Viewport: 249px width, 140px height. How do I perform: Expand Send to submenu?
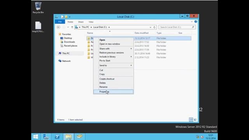point(131,65)
